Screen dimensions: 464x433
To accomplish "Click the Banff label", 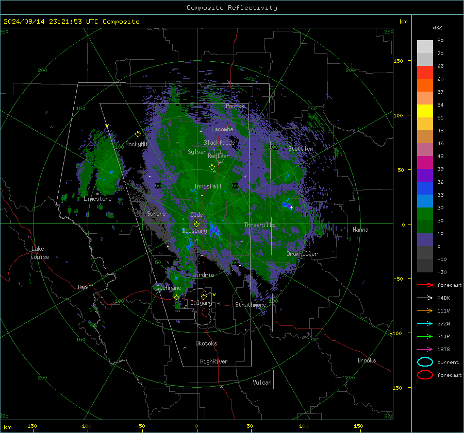I will (85, 287).
